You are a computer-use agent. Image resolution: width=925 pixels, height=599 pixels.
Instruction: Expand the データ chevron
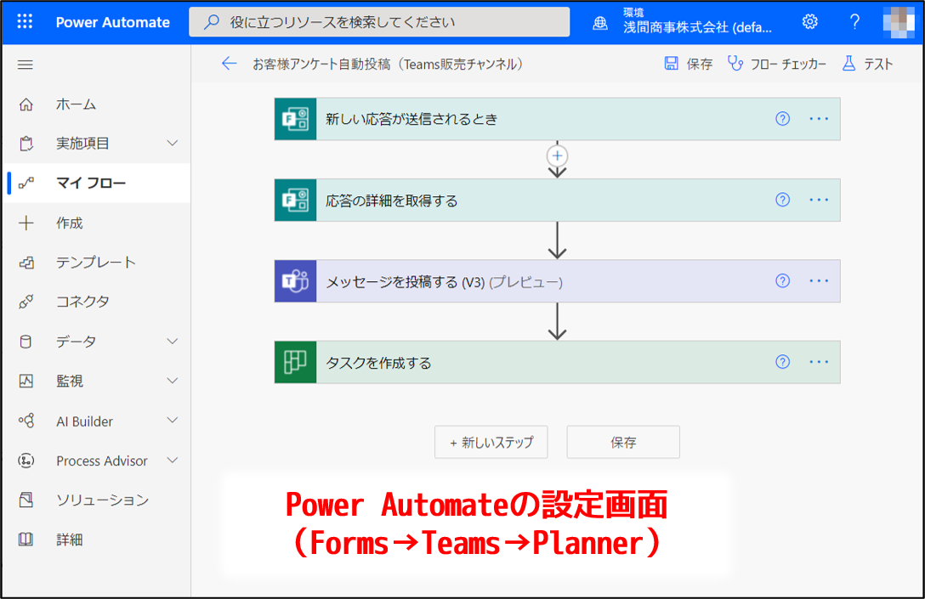tap(173, 342)
